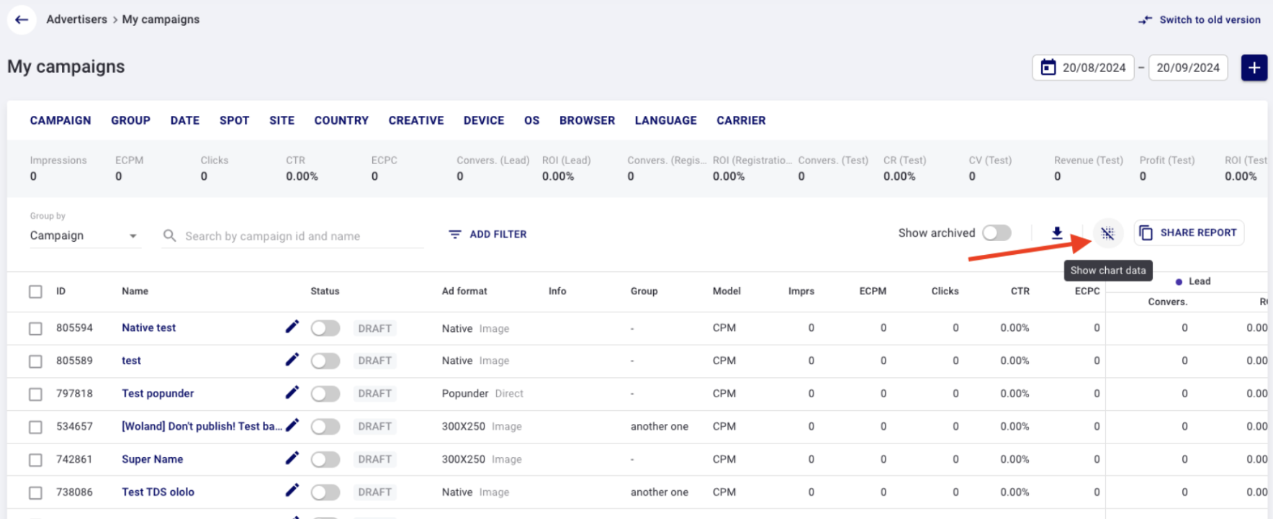Screen dimensions: 1273x519
Task: Edit the Test popunder campaign pencil
Action: pos(292,392)
